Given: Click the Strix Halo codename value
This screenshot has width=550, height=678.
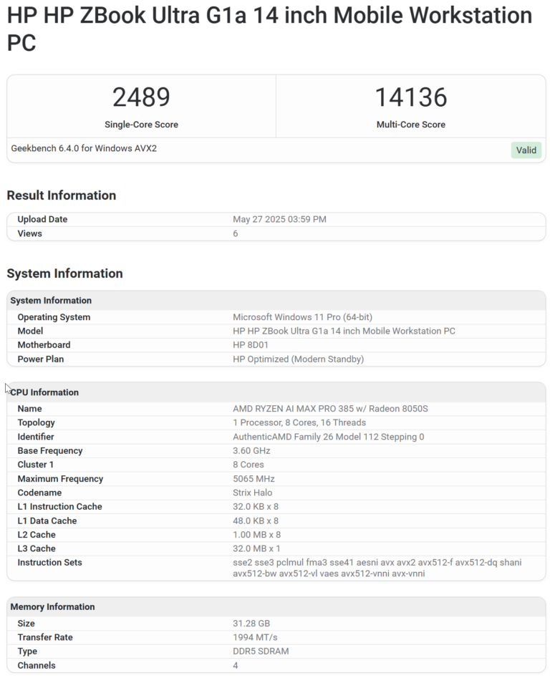Looking at the screenshot, I should 252,493.
